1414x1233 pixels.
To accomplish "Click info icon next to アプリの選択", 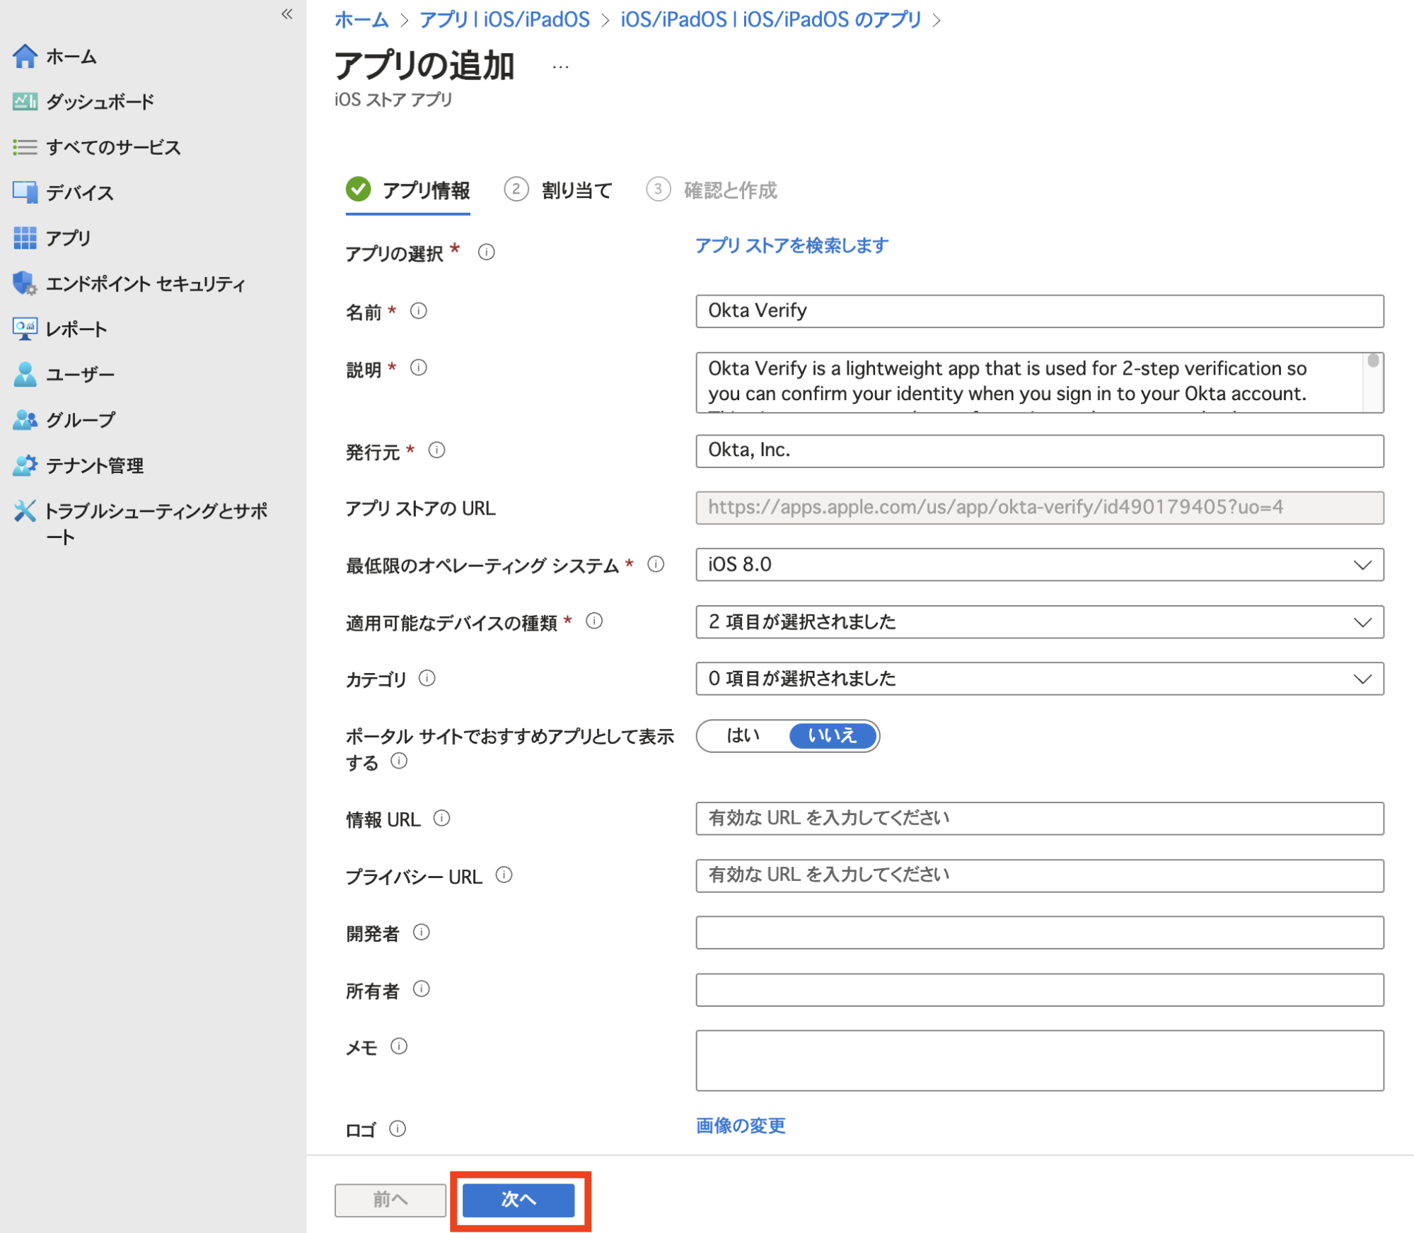I will tap(487, 252).
